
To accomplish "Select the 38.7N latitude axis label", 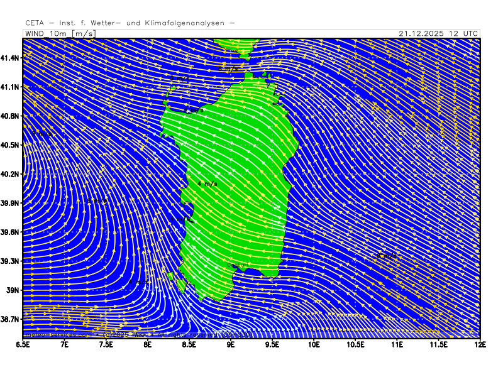I will [10, 319].
